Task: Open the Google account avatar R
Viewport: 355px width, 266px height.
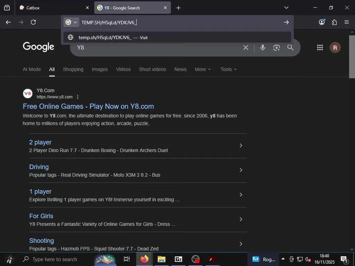Action: tap(335, 47)
